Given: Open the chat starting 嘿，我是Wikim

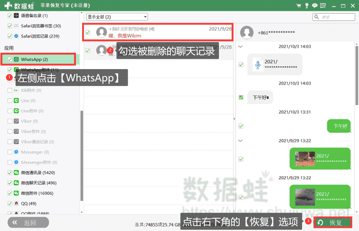Looking at the screenshot, I should pos(158,32).
